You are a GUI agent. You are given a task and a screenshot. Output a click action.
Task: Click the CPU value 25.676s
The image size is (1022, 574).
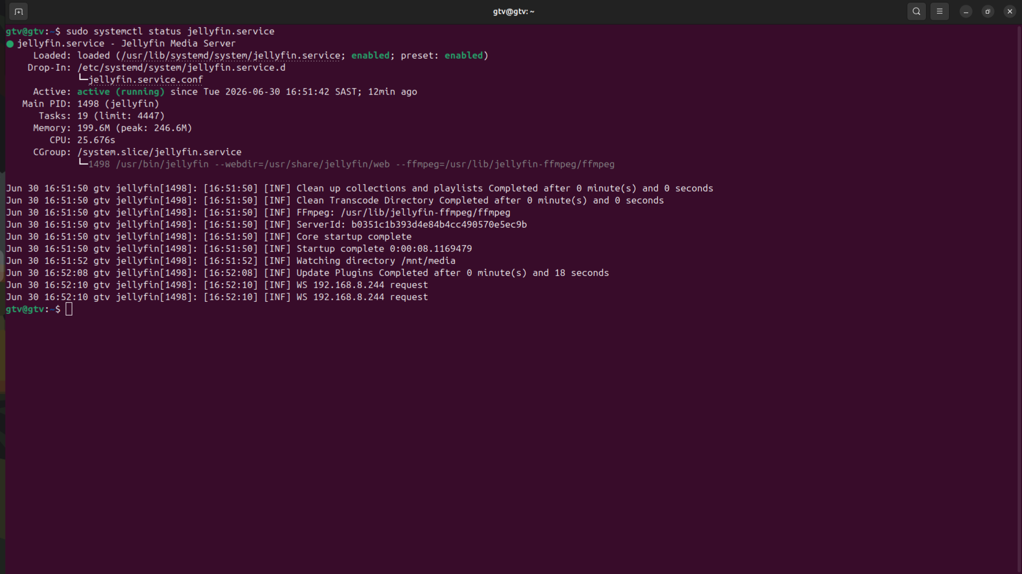tap(96, 140)
